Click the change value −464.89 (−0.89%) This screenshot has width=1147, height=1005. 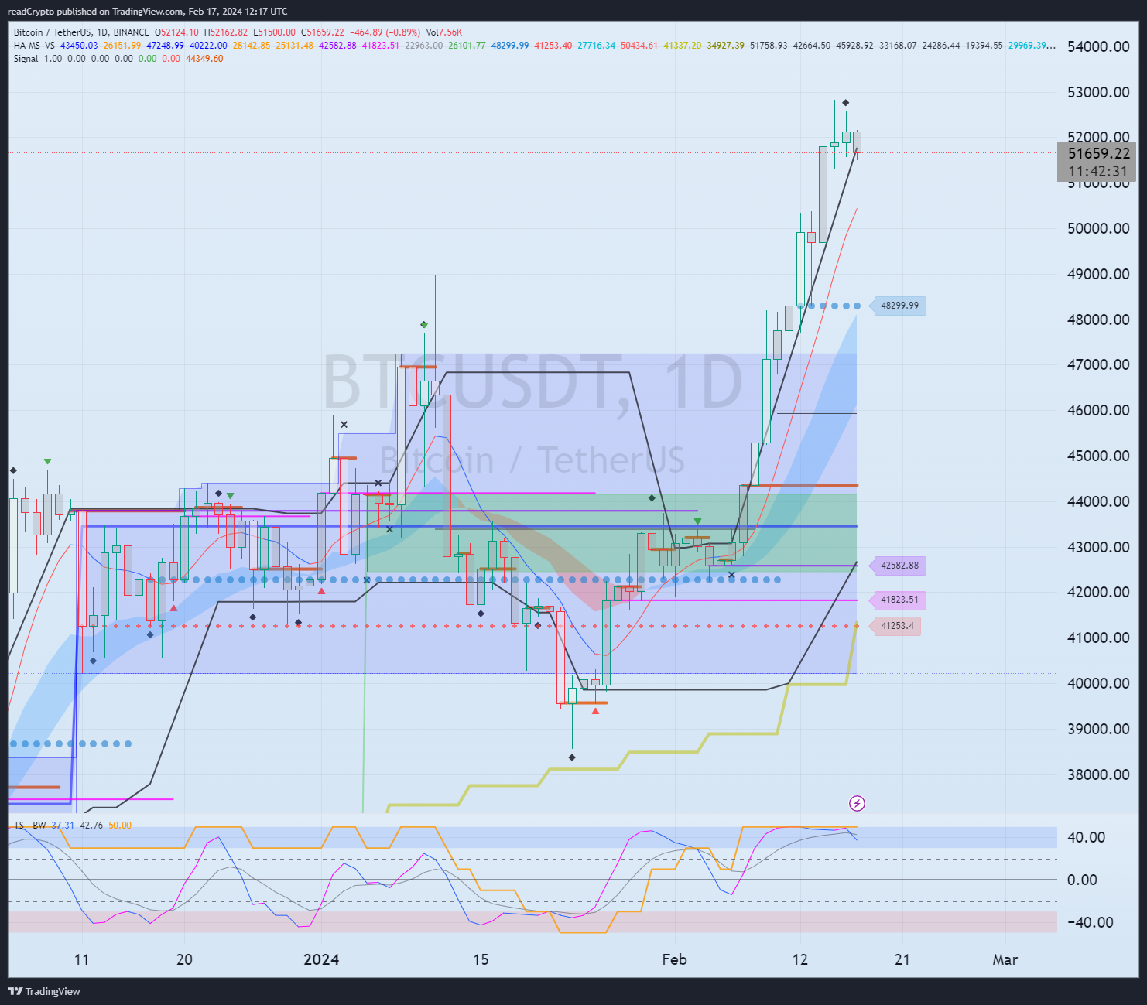tap(385, 32)
